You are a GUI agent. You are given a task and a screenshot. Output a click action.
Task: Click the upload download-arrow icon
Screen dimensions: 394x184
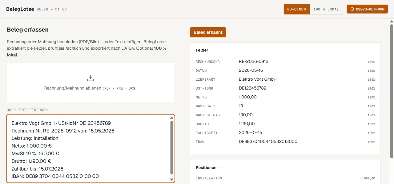click(x=90, y=78)
